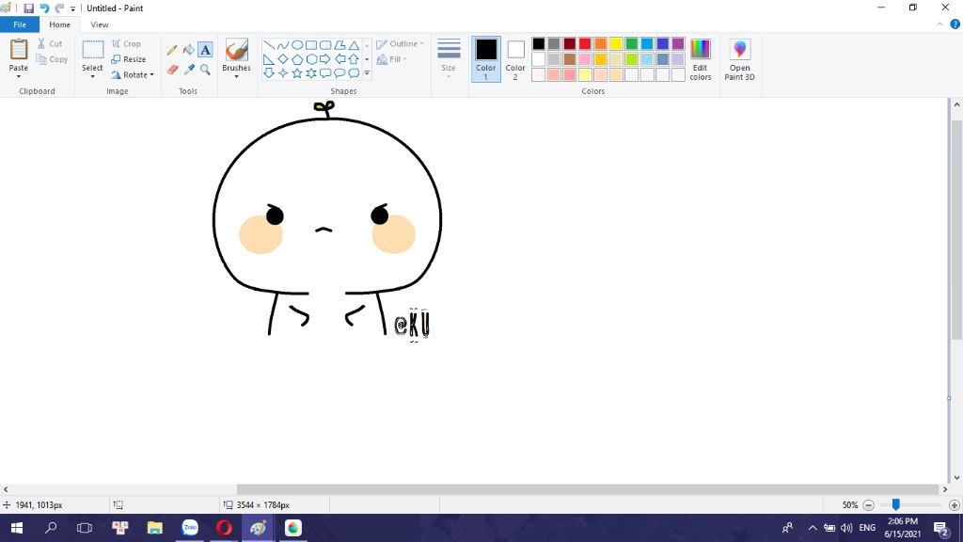Pick the green color swatch
The width and height of the screenshot is (963, 542).
tap(631, 43)
